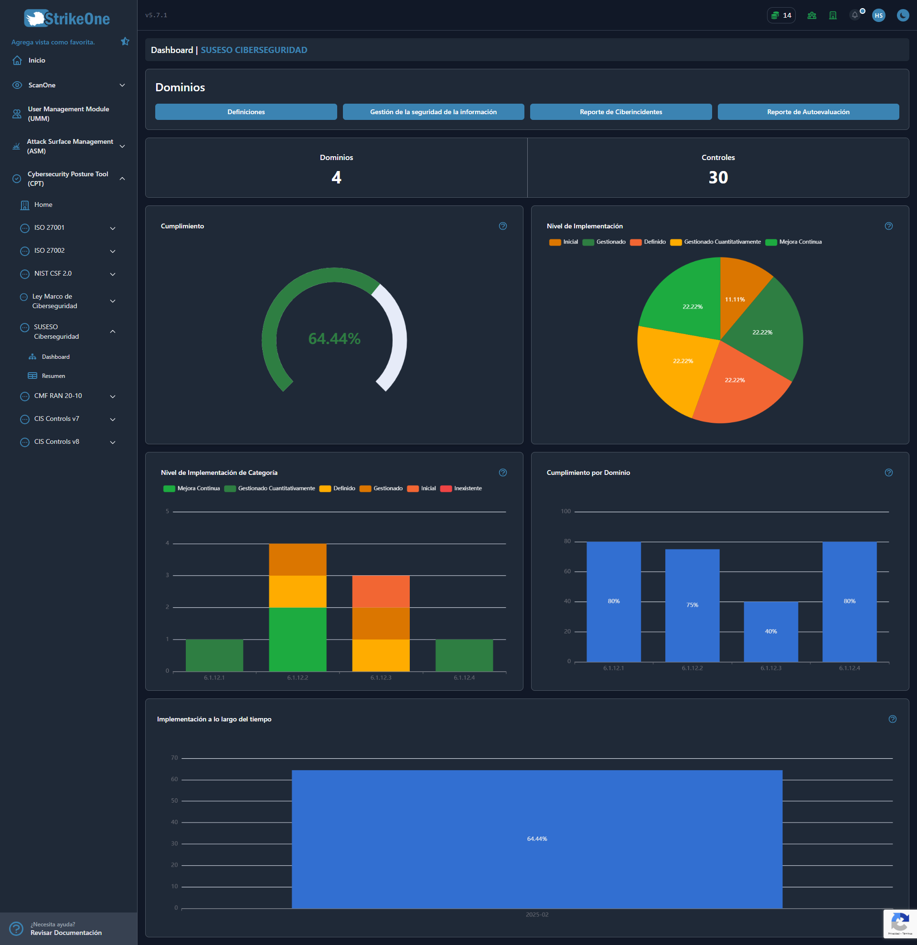Click the building organization icon in header
The image size is (917, 945).
(832, 15)
